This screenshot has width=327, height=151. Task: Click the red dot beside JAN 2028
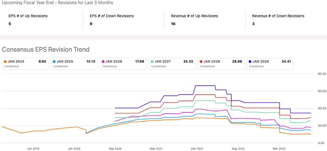pos(201,62)
